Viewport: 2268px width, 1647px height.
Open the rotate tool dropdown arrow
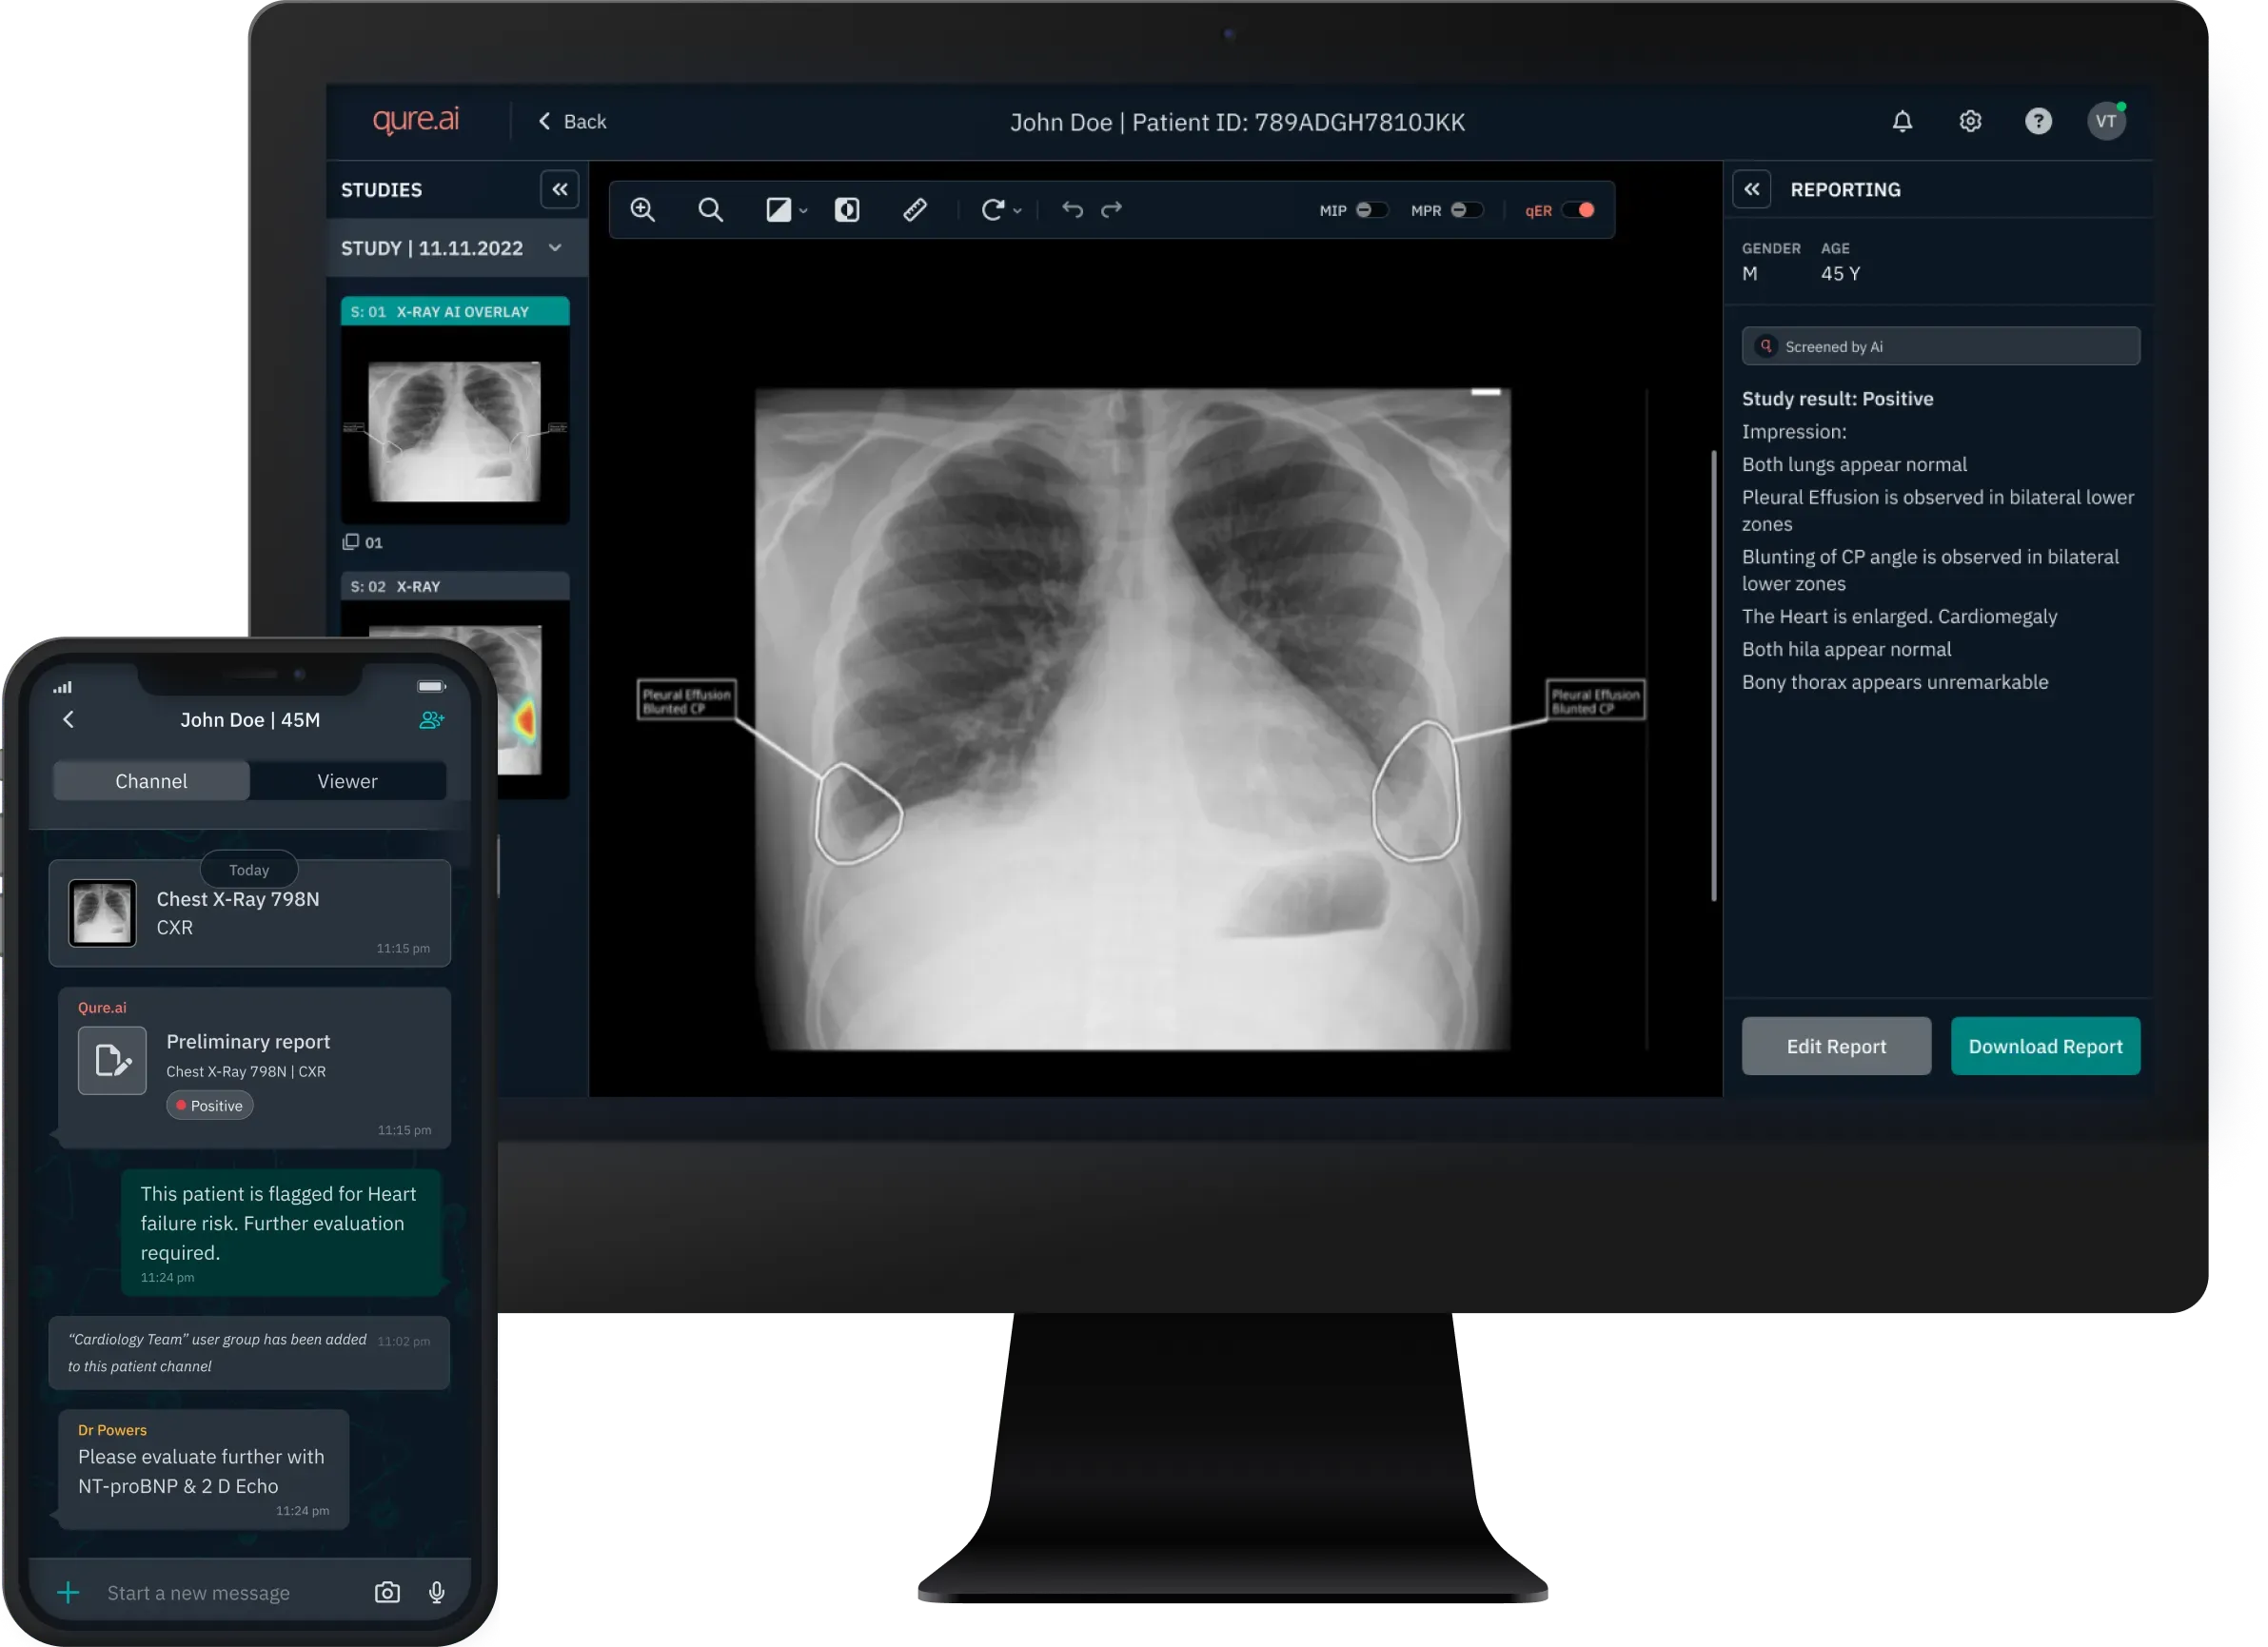tap(1018, 211)
